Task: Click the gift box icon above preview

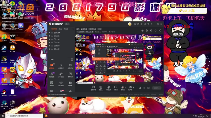Action: click(x=142, y=30)
